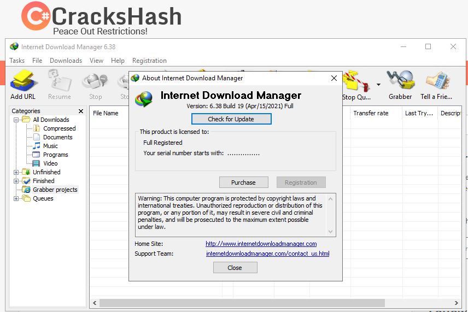Select the Finished category label
The image size is (468, 312).
pyautogui.click(x=44, y=181)
